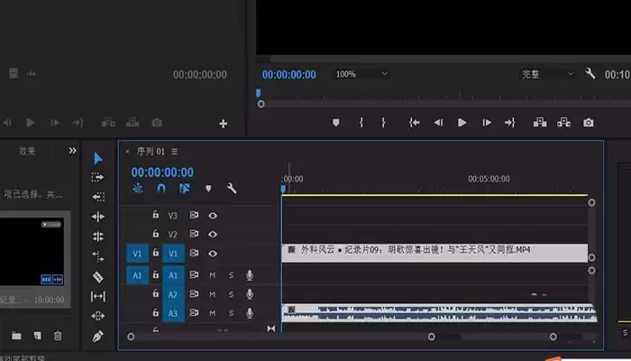631x361 pixels.
Task: Select the Razor tool in the toolbar
Action: pyautogui.click(x=98, y=276)
